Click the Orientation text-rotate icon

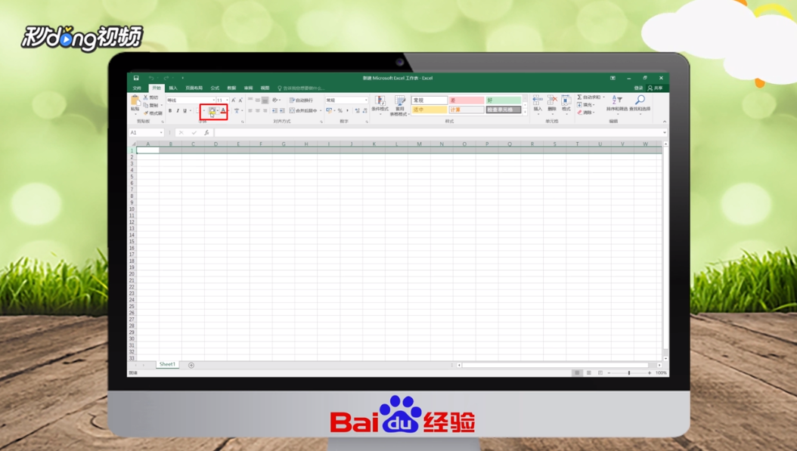tap(275, 100)
